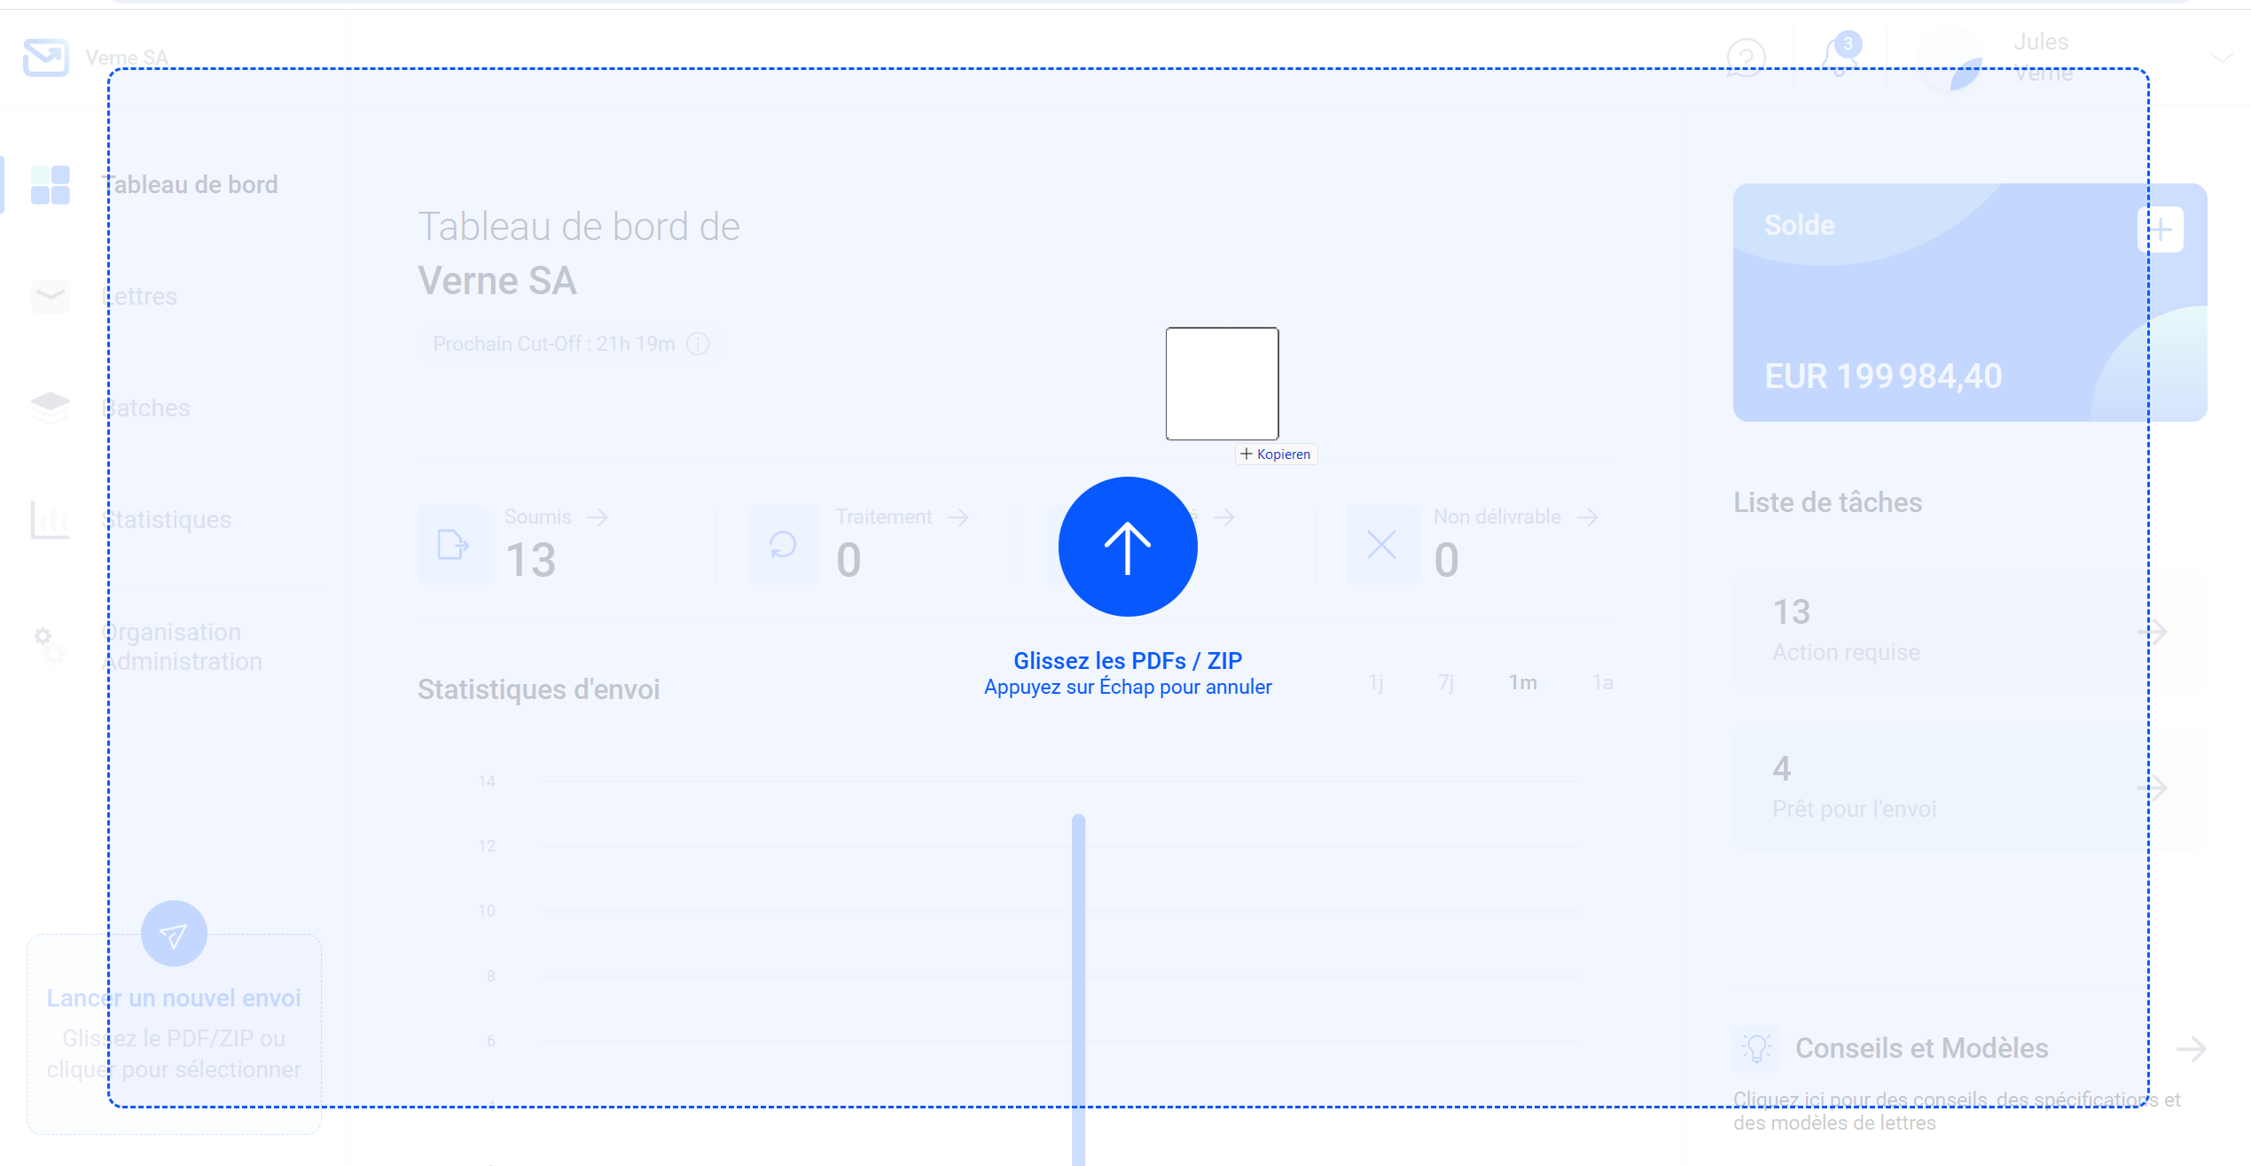Open Organisation Administration gear icon
This screenshot has height=1166, width=2251.
tap(50, 646)
